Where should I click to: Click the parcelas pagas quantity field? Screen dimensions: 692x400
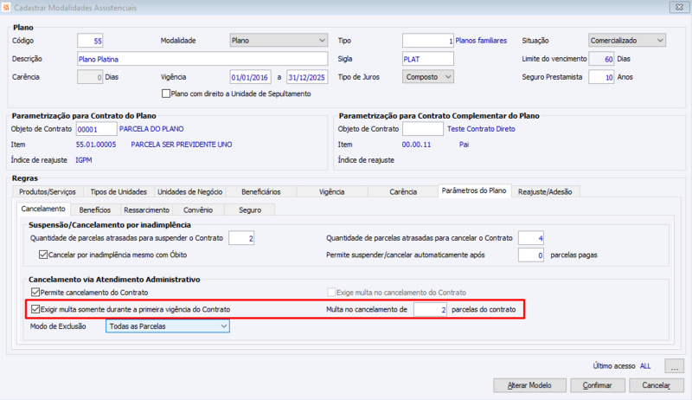(x=531, y=255)
